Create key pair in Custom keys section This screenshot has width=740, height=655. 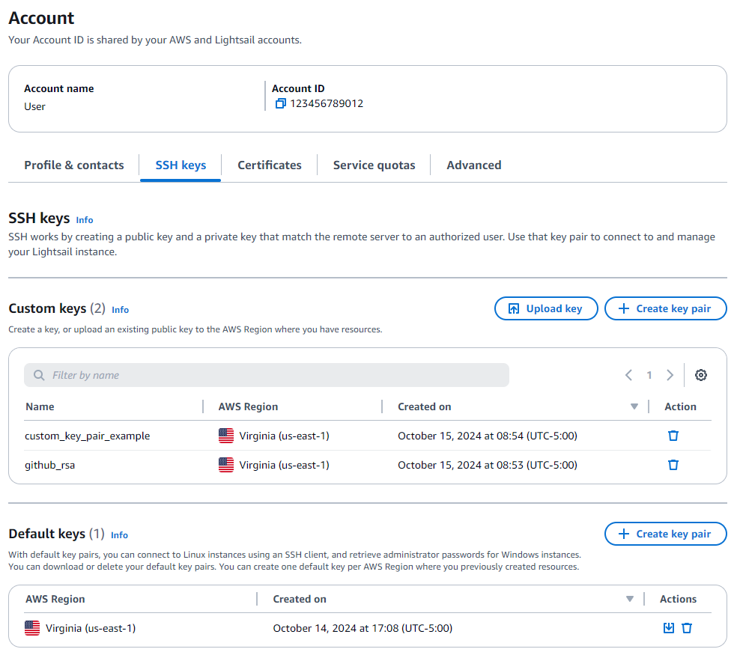tap(665, 308)
